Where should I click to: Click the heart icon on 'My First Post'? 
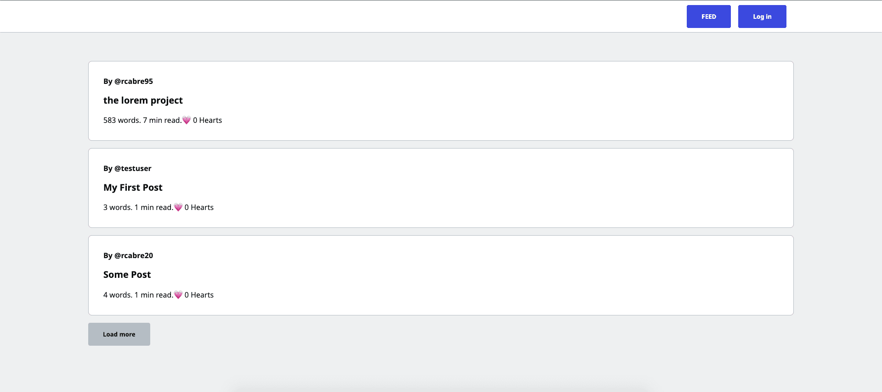point(178,207)
